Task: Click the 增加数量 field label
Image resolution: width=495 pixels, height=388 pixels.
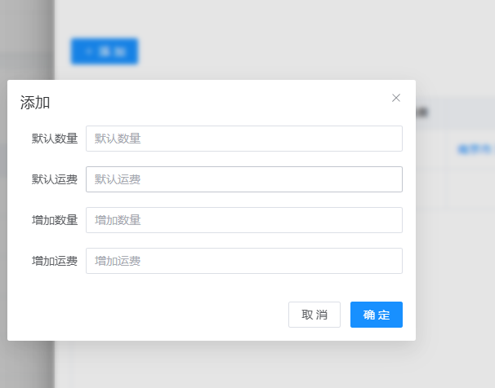Action: click(55, 220)
